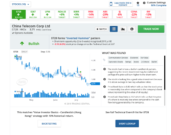Open the STOCKS (10) dropdown
This screenshot has width=171, height=135.
pyautogui.click(x=20, y=4)
